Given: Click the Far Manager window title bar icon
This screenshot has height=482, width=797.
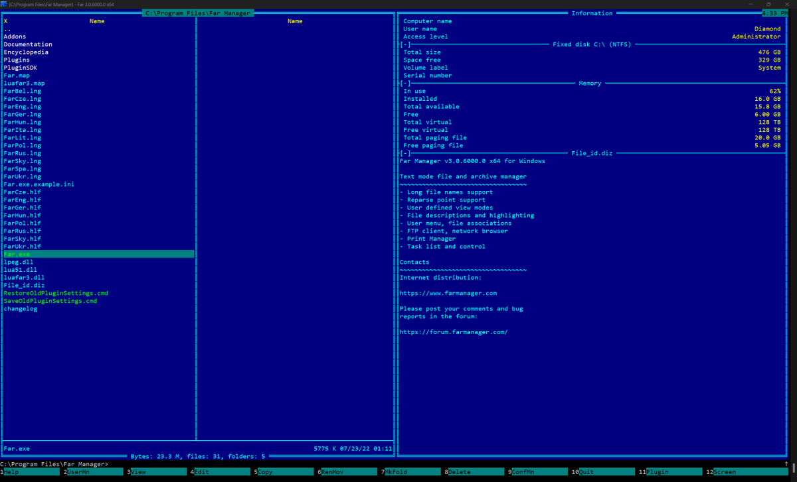Looking at the screenshot, I should (x=4, y=4).
